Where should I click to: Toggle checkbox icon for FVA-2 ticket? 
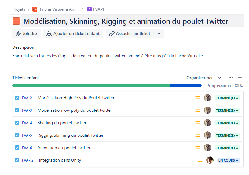[17, 98]
